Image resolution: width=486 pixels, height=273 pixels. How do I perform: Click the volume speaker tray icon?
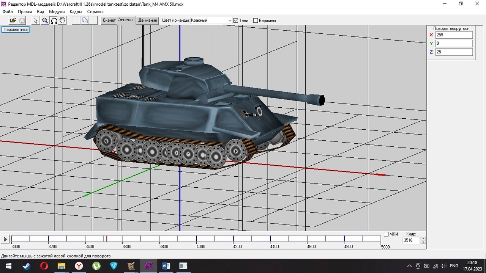point(443,266)
